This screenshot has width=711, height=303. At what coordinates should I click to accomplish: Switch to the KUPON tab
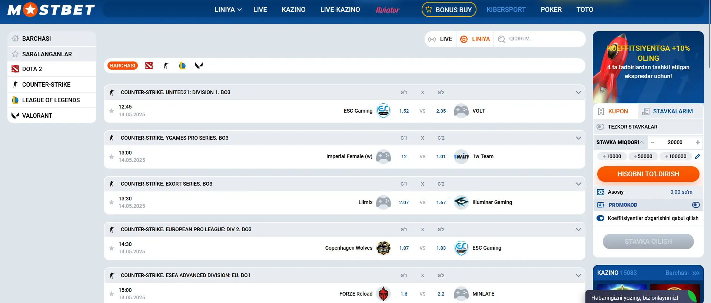pyautogui.click(x=616, y=111)
